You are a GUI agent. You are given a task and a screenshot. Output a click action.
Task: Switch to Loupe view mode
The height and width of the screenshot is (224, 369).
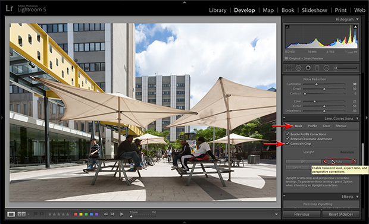coord(11,214)
